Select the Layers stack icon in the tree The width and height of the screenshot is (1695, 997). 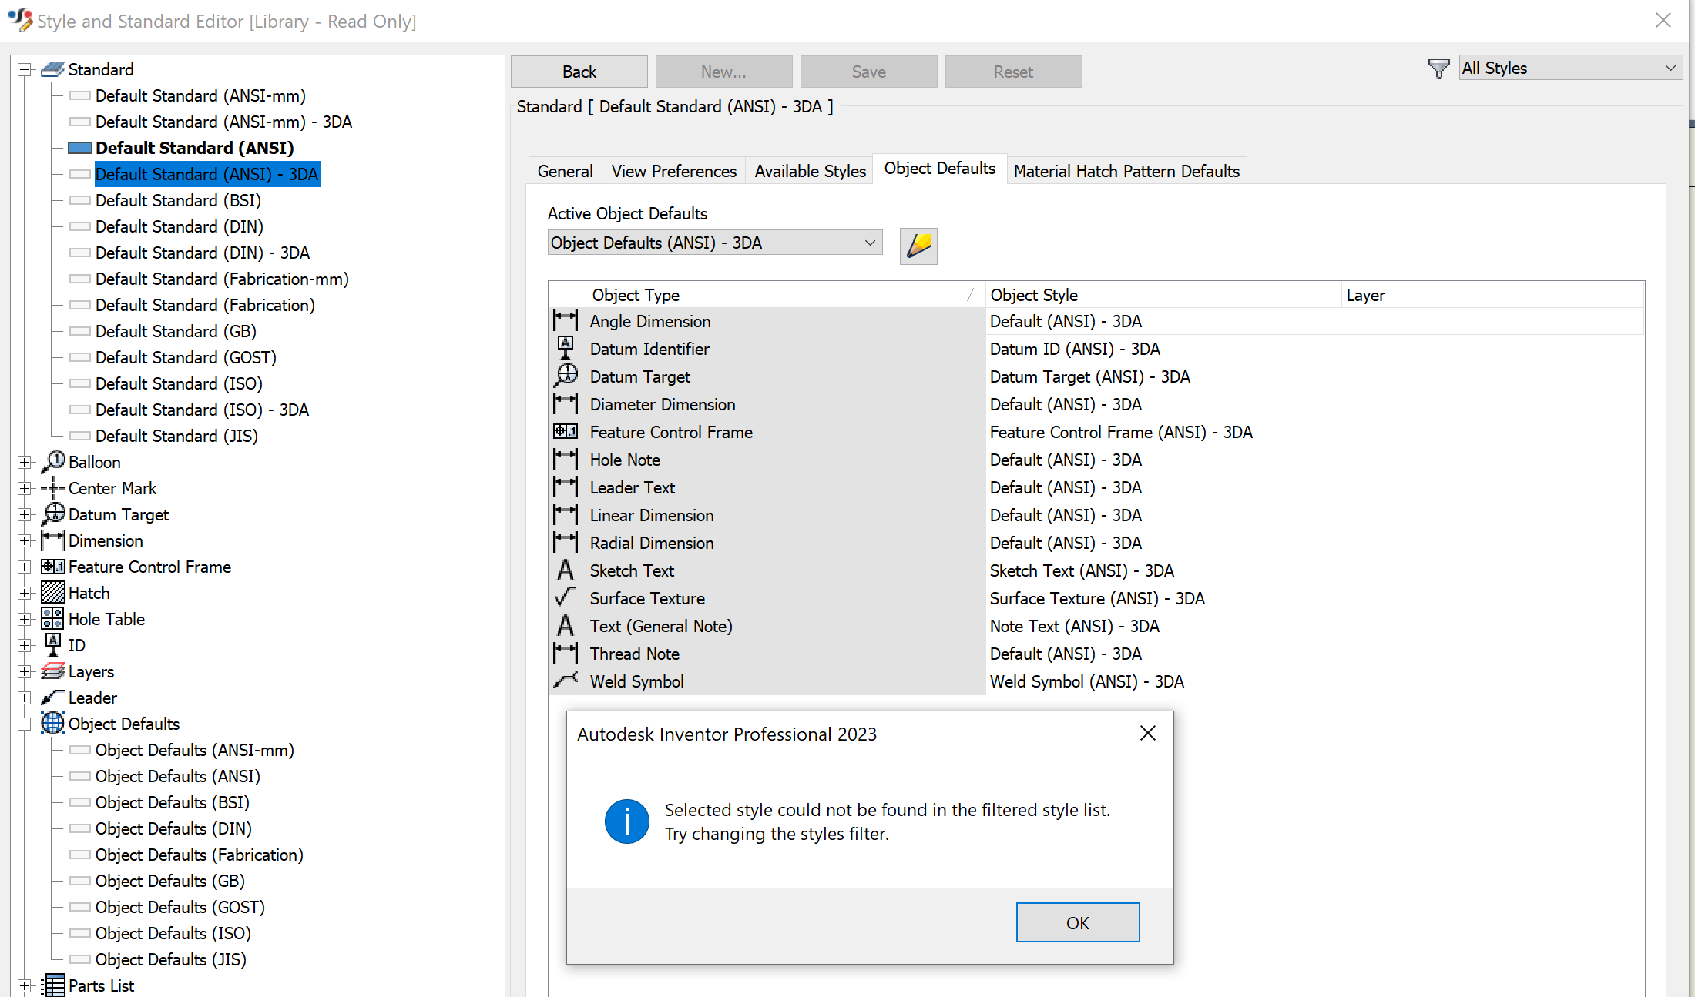point(52,671)
